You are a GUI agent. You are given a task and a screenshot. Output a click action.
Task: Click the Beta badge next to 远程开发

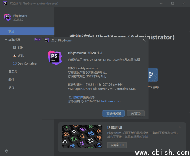[x=37, y=39]
